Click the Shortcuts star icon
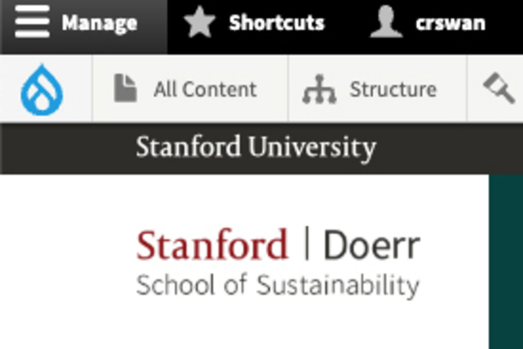Image resolution: width=523 pixels, height=349 pixels. click(199, 22)
